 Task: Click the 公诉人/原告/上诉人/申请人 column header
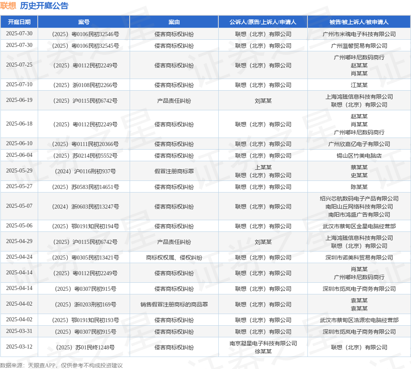click(263, 22)
